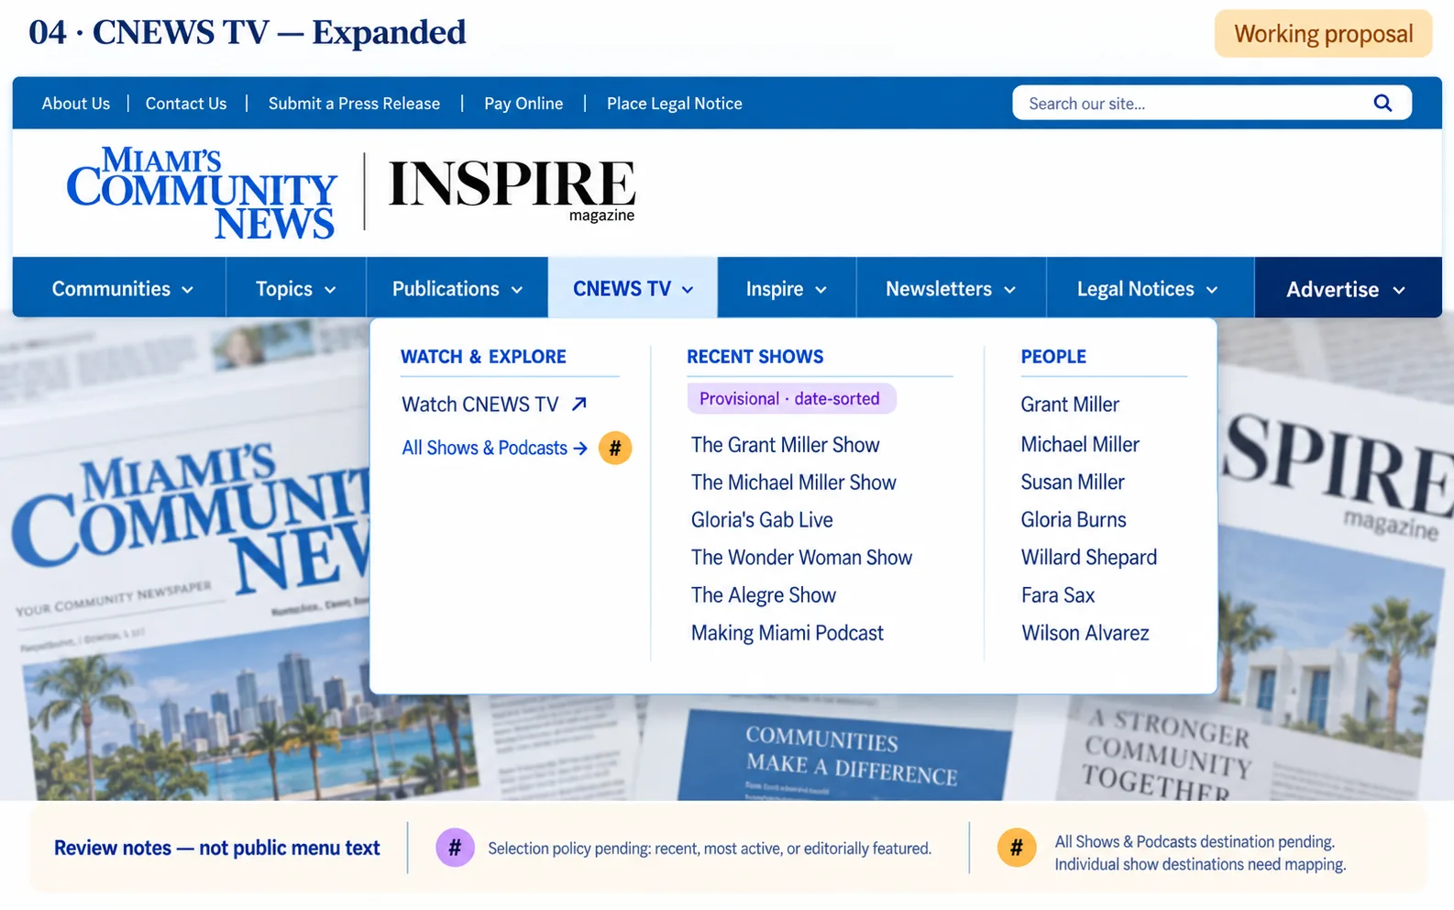
Task: Click the orange hash badge beside All Shows
Action: pos(615,449)
